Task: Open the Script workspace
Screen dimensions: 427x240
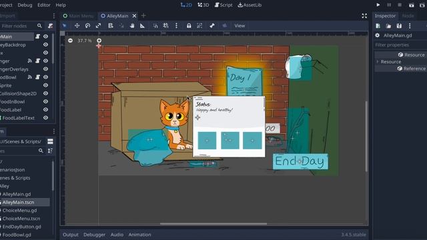Action: (x=224, y=5)
